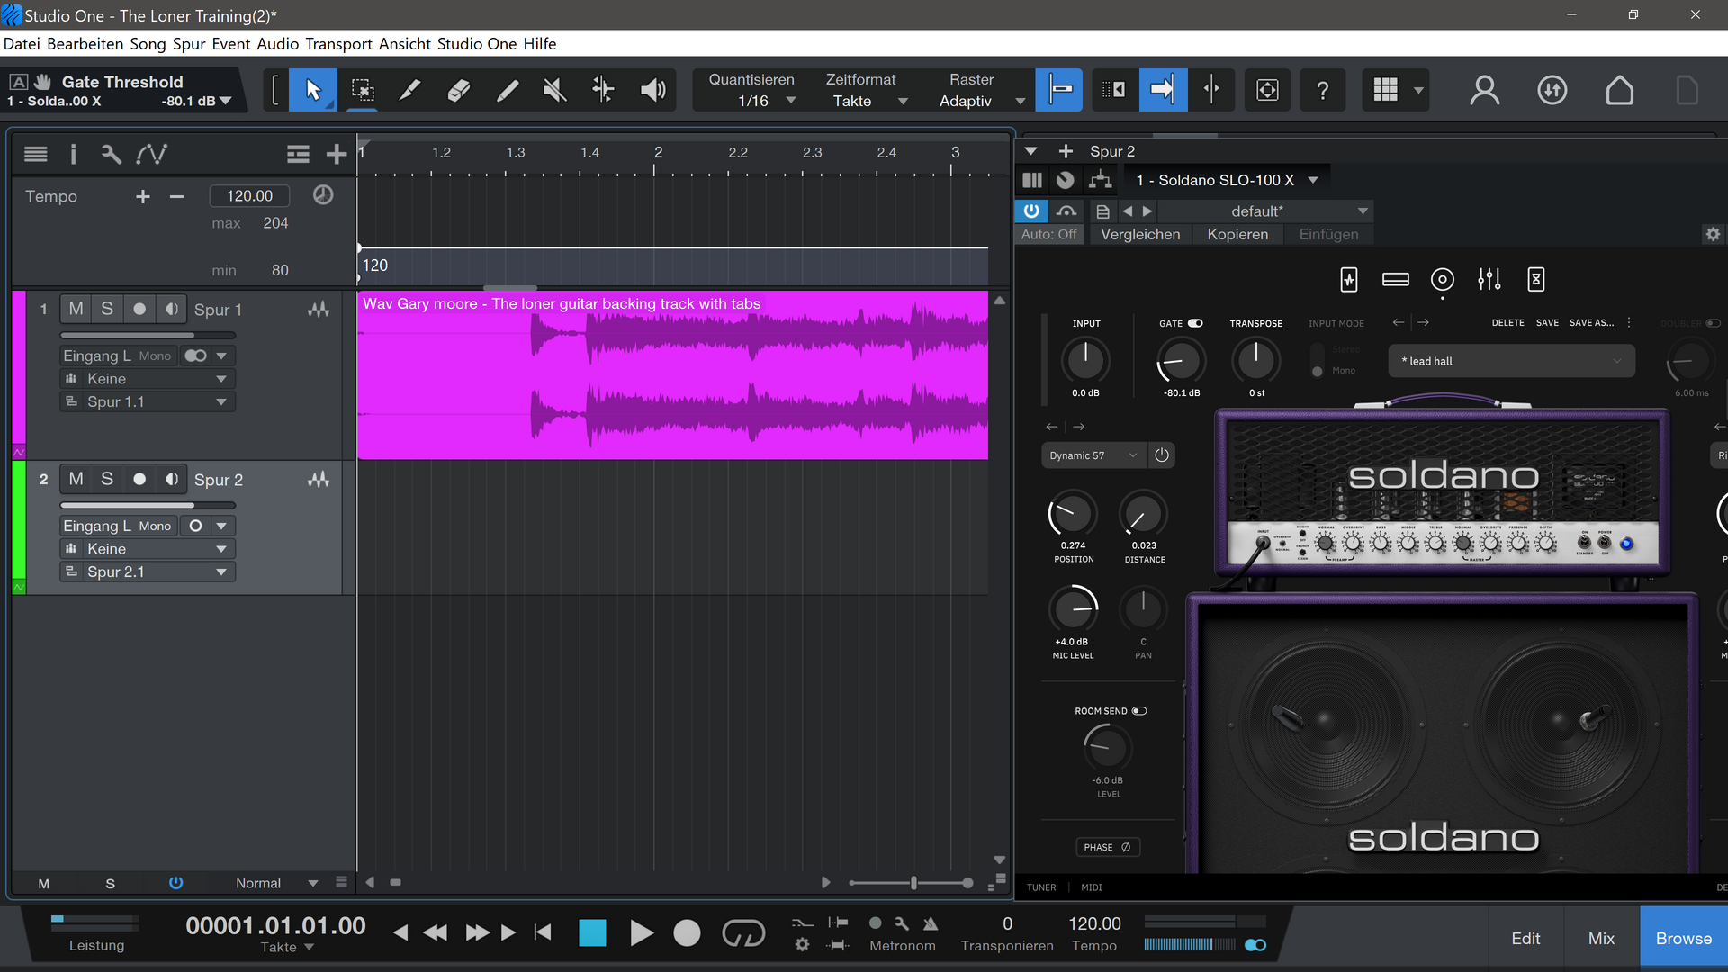Toggle the ROOM SEND switch
This screenshot has width=1728, height=972.
coord(1139,711)
